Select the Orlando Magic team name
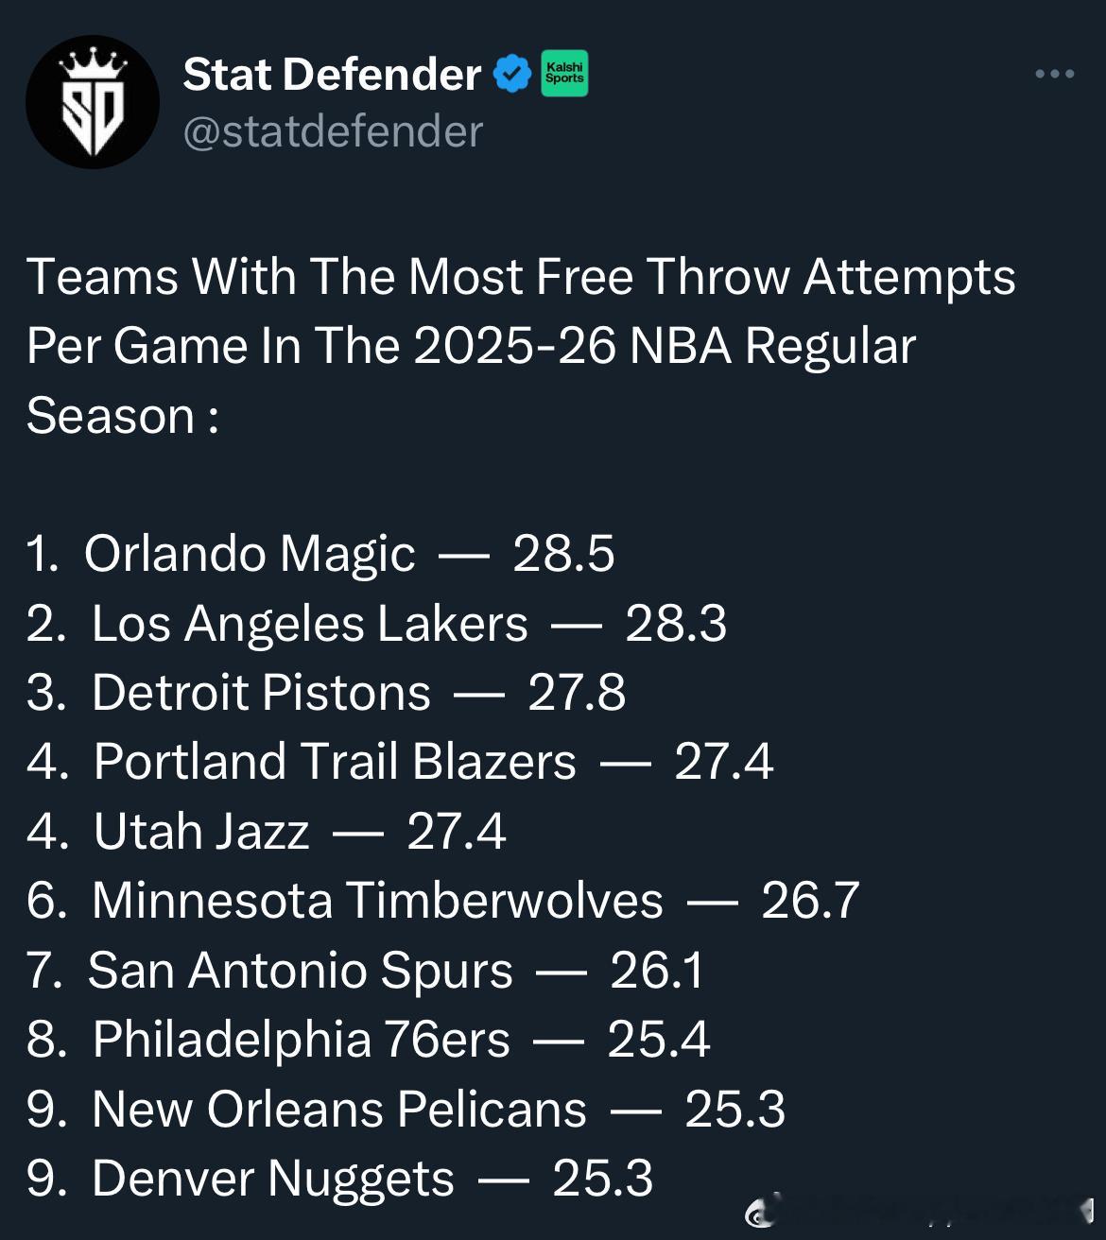 pyautogui.click(x=250, y=553)
